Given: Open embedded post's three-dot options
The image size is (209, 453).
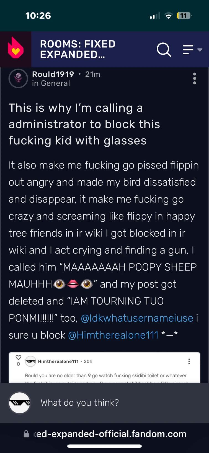Looking at the screenshot, I should point(189,361).
